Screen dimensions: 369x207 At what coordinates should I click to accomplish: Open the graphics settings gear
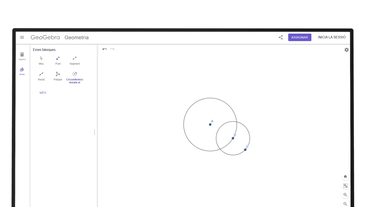pos(347,50)
